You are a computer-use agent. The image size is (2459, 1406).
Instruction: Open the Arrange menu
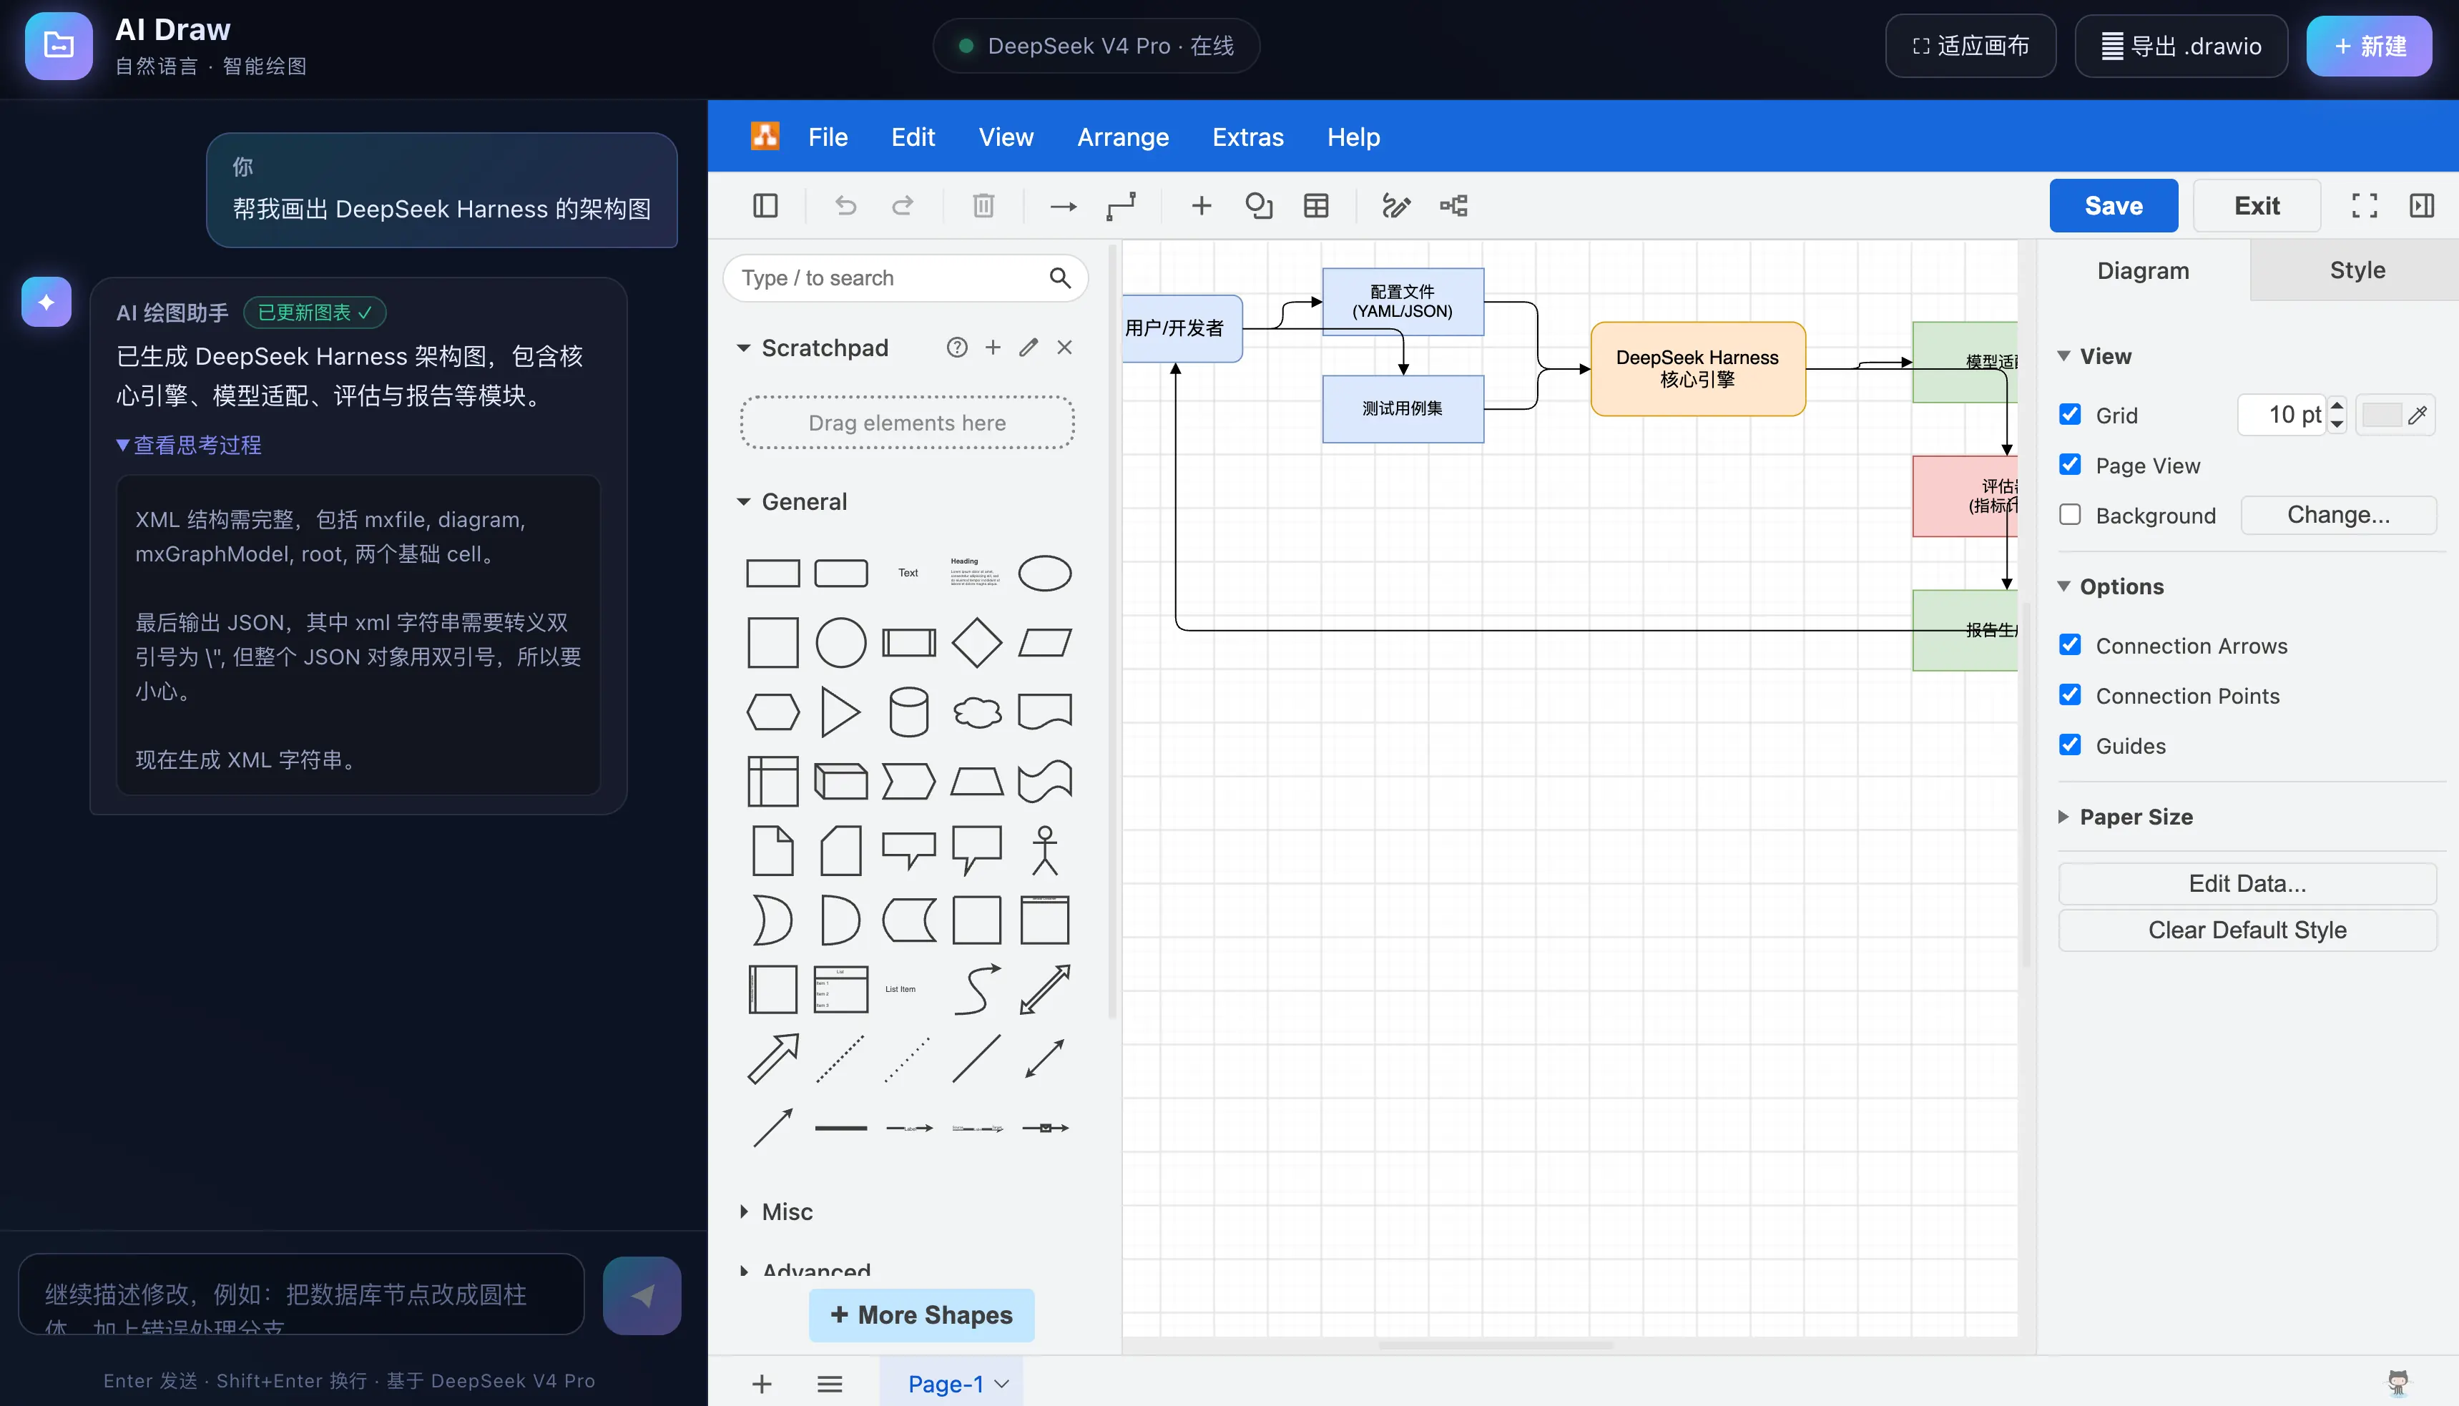click(x=1123, y=137)
